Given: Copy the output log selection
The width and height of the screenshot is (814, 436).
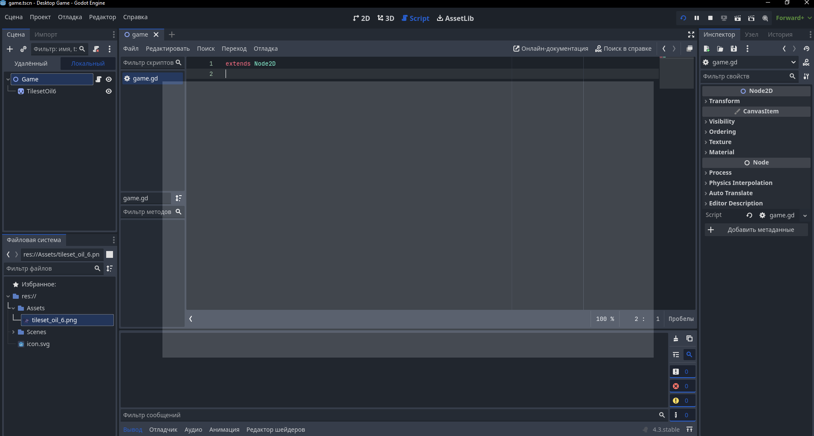Looking at the screenshot, I should pos(689,338).
